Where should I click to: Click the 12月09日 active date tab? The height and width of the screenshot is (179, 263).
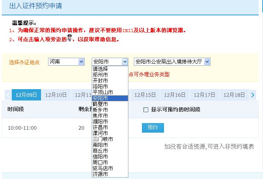tap(26, 95)
